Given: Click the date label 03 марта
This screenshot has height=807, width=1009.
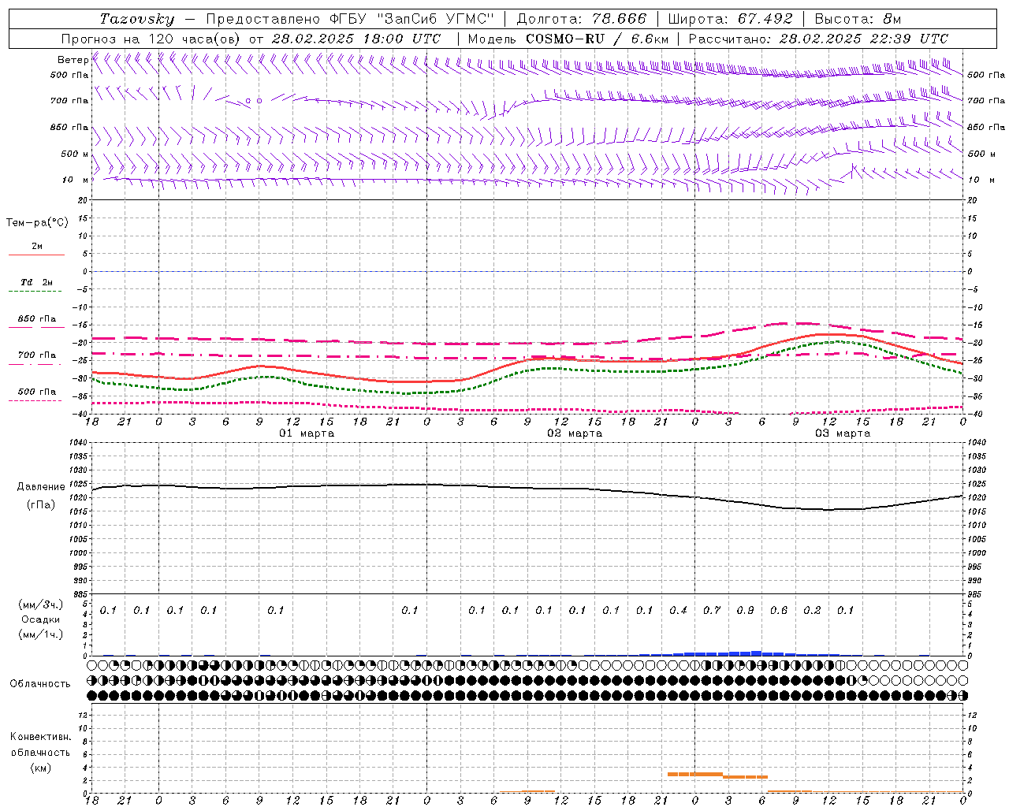Looking at the screenshot, I should point(843,433).
